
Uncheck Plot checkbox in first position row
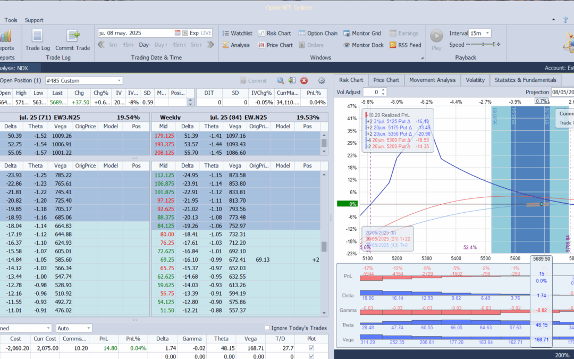click(x=311, y=348)
